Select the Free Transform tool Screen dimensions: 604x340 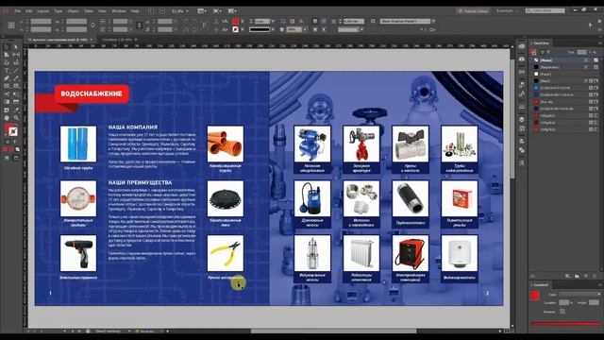tap(16, 94)
